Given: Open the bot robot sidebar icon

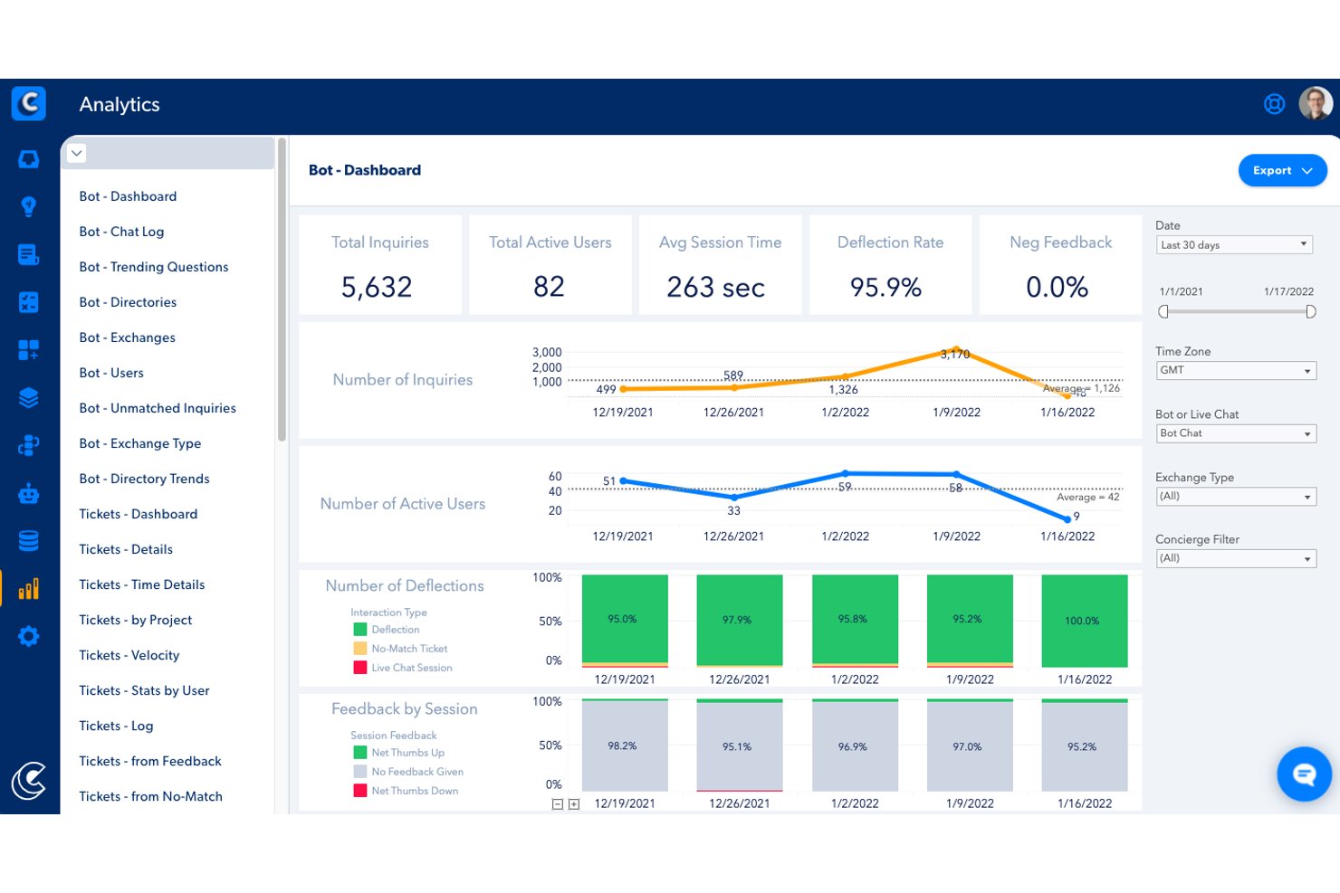Looking at the screenshot, I should click(29, 494).
